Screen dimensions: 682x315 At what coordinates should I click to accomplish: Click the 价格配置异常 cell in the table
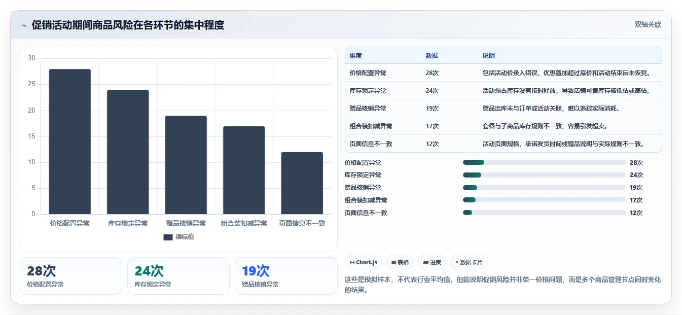click(x=368, y=73)
